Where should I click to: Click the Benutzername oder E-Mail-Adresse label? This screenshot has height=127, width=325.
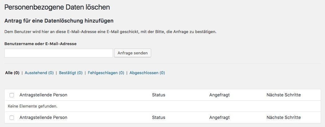coord(40,44)
